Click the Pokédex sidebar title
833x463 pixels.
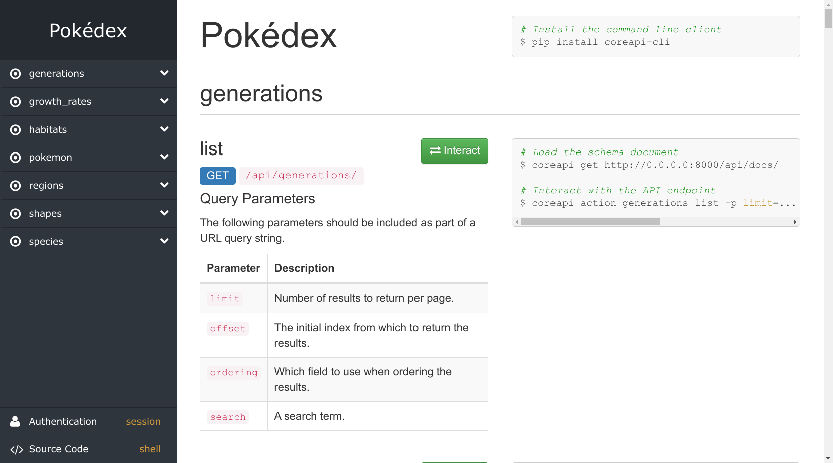pyautogui.click(x=87, y=31)
